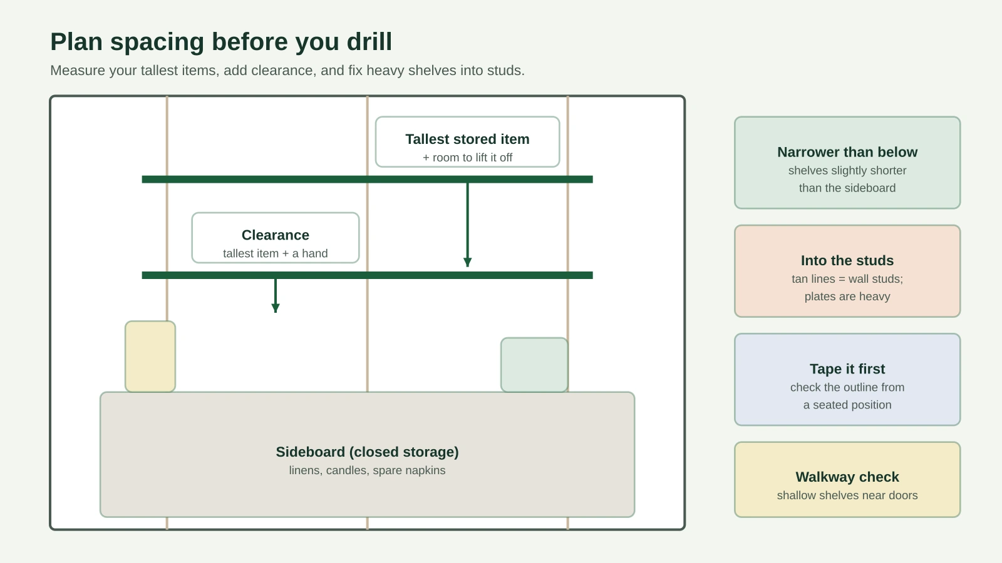Click the 'Tallest stored item' label box
Image resolution: width=1002 pixels, height=563 pixels.
pos(467,142)
